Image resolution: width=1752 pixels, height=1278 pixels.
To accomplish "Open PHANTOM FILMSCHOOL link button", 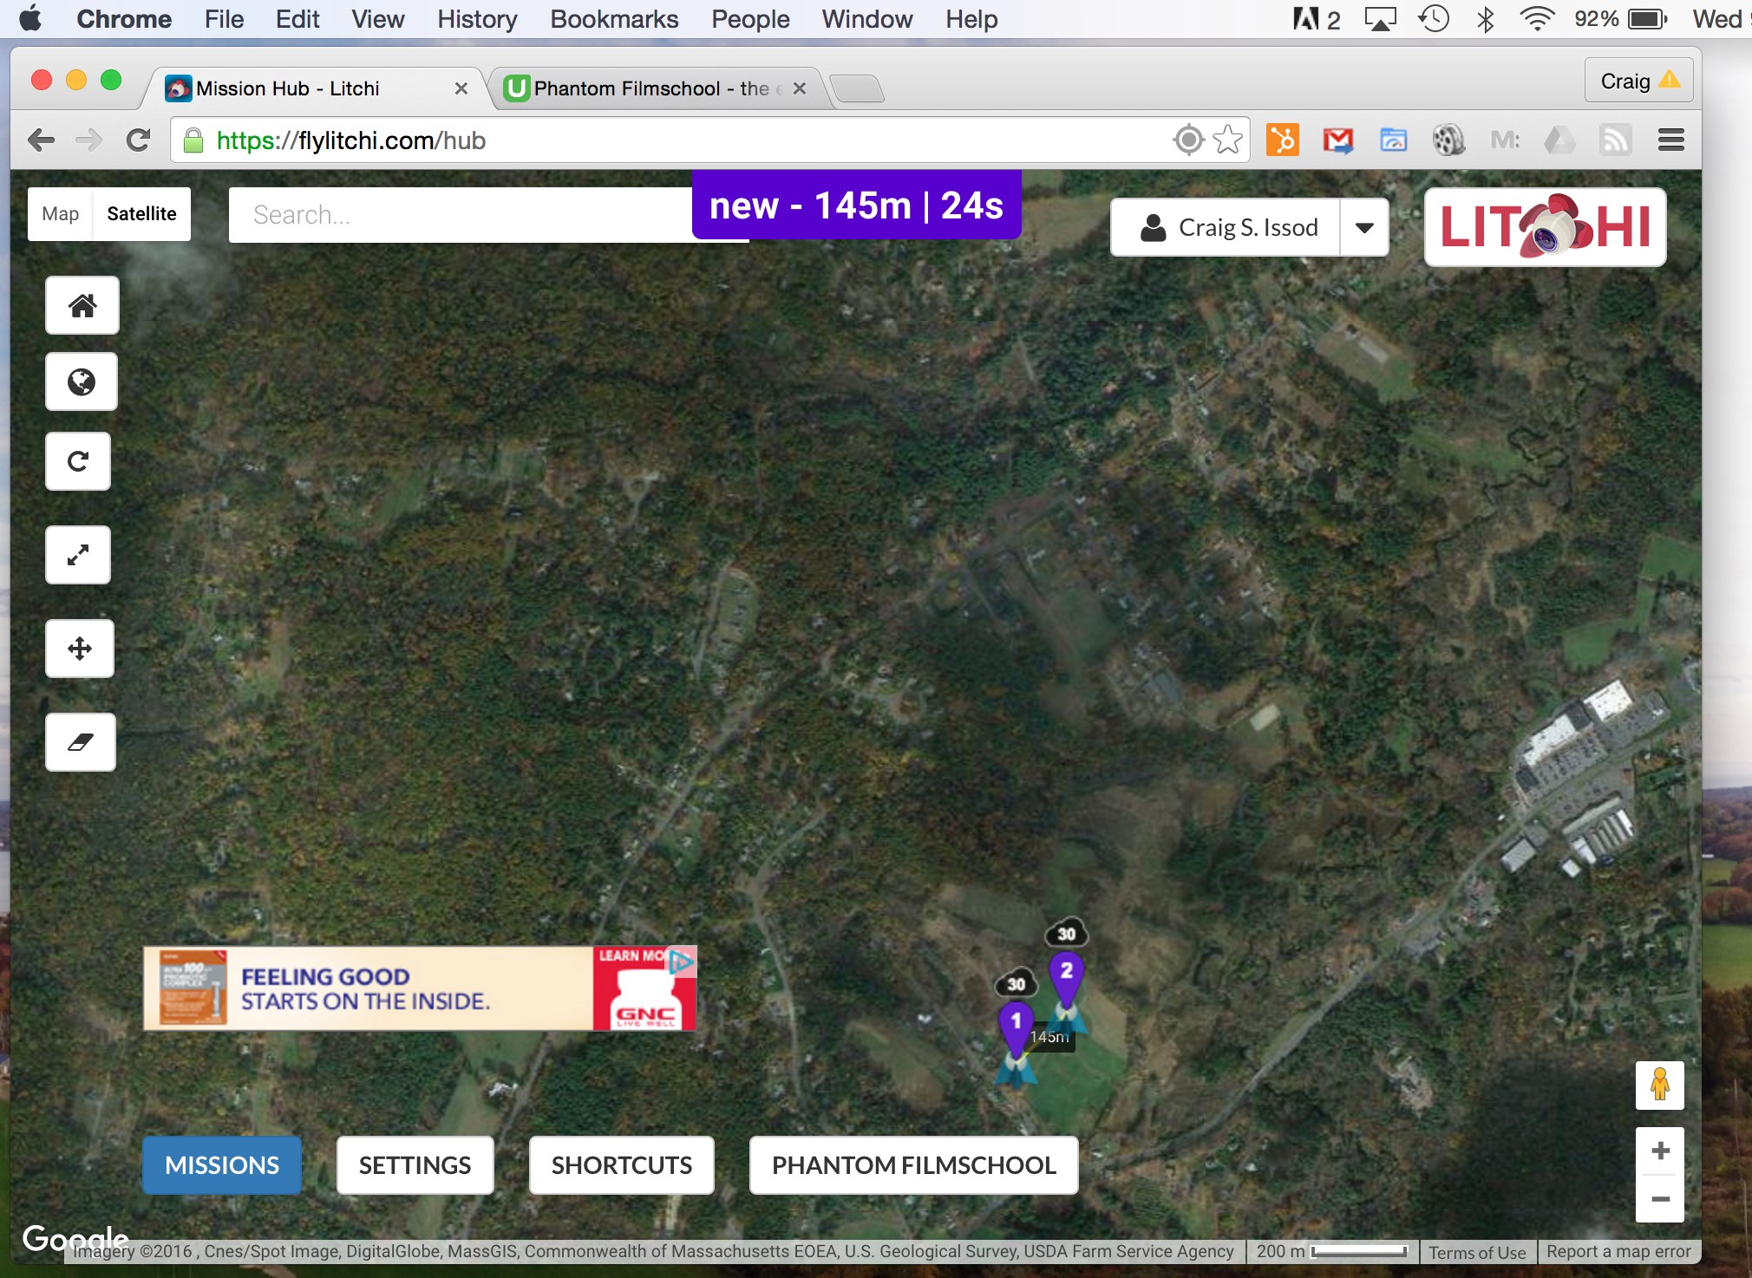I will click(914, 1165).
